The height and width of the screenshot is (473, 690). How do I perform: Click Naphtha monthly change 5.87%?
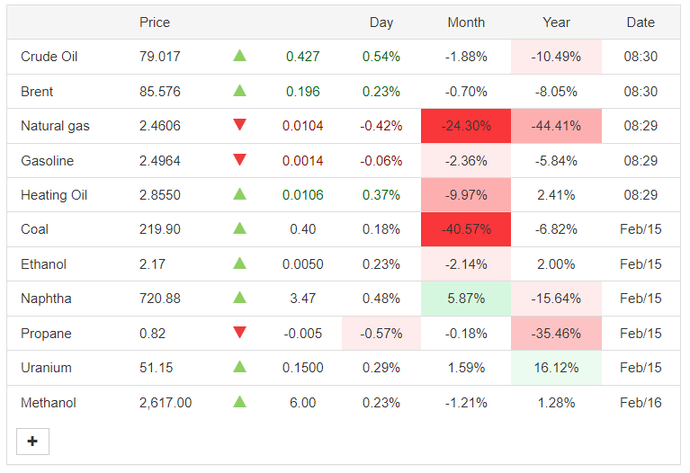point(466,299)
